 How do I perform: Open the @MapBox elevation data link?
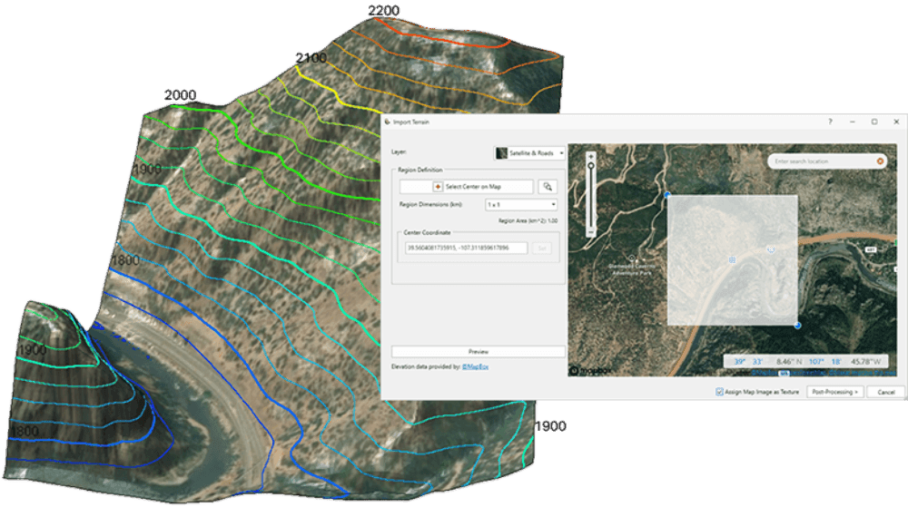475,366
